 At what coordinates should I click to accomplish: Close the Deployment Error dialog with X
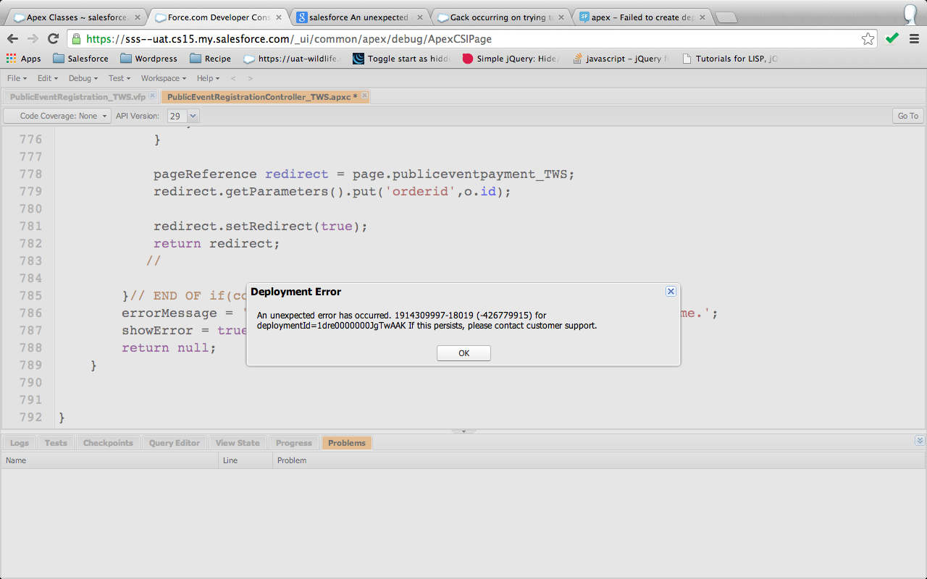[x=671, y=291]
